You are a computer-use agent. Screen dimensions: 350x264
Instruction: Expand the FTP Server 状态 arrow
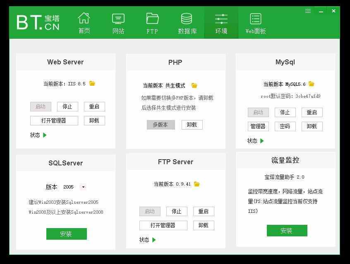click(x=154, y=240)
